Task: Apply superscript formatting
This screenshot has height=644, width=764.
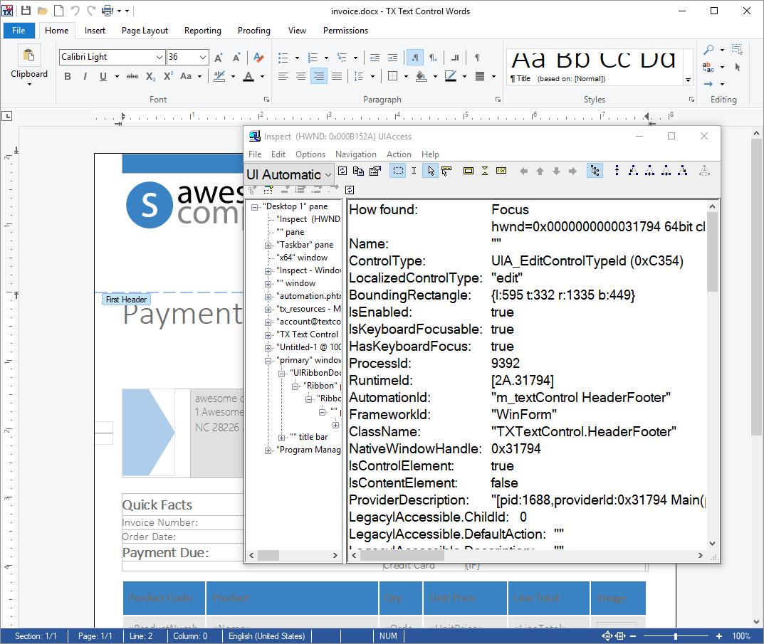Action: click(x=168, y=76)
